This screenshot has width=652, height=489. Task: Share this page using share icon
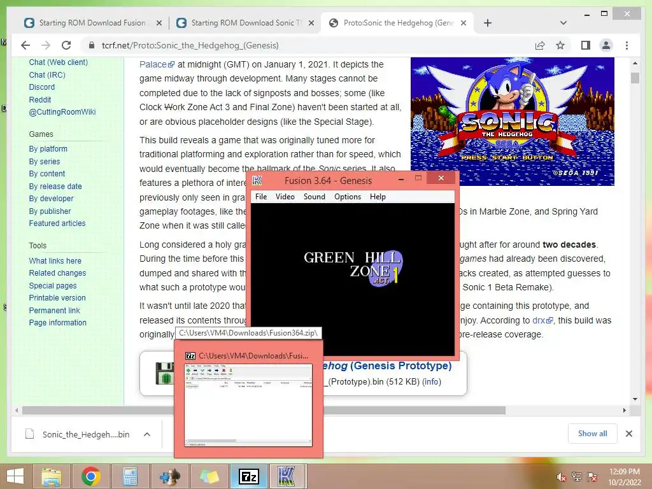pos(540,45)
